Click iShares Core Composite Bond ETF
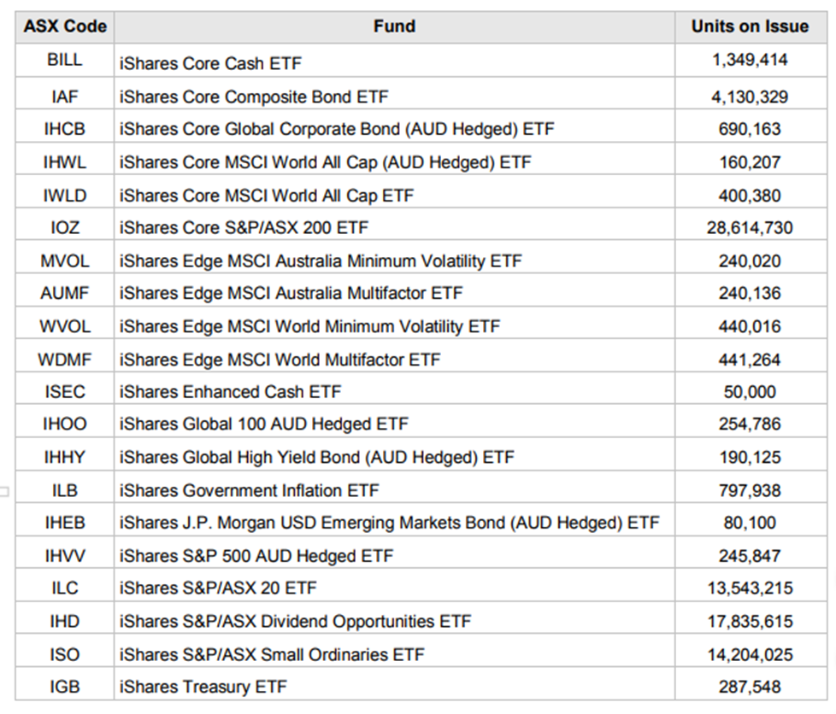The image size is (836, 714). coord(254,97)
